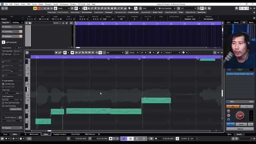Open the Use Quantize dropdown
The width and height of the screenshot is (256, 144).
tap(167, 8)
